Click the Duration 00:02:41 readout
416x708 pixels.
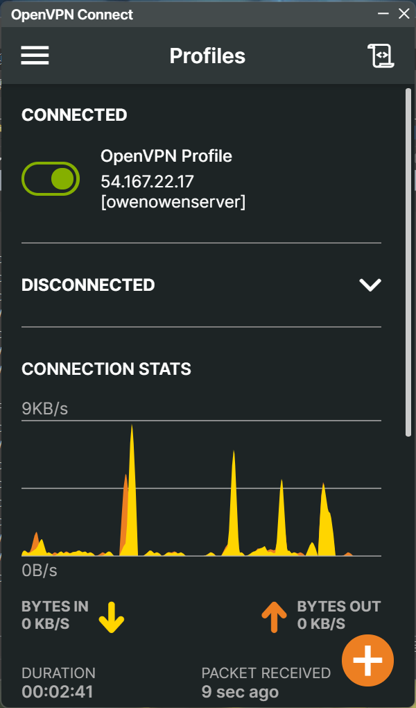click(x=58, y=692)
